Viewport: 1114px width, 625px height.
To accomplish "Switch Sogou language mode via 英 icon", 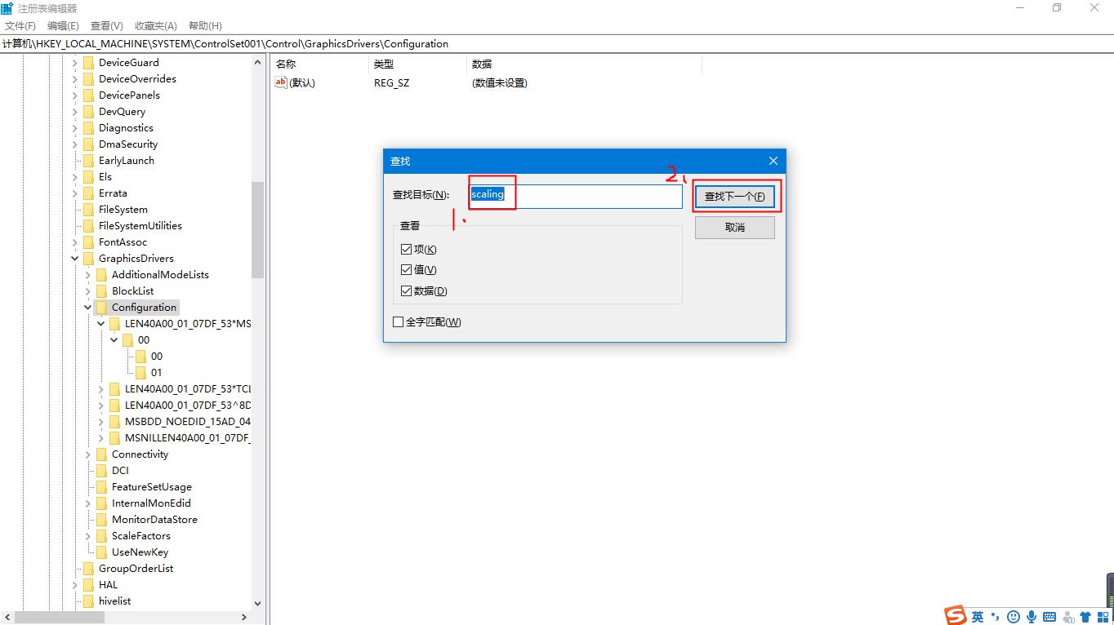I will point(978,617).
